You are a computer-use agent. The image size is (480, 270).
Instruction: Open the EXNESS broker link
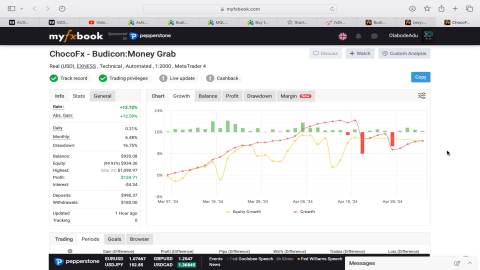86,66
